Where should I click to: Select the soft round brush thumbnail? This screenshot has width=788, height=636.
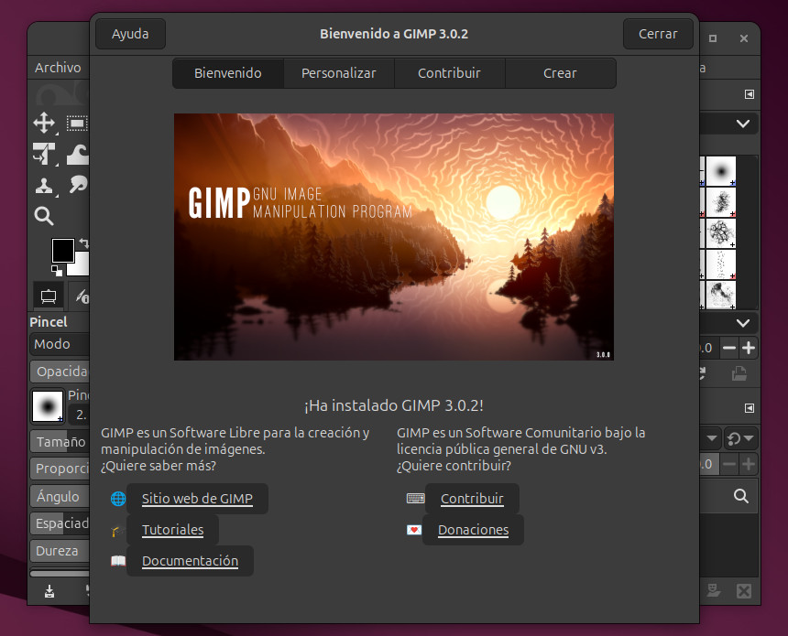pos(721,171)
